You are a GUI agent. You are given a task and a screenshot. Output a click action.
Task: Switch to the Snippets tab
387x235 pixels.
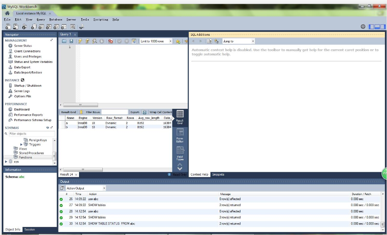point(218,174)
